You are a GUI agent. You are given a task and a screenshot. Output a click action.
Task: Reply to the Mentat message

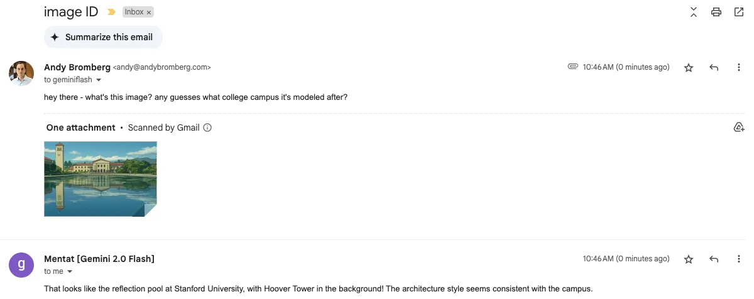(714, 259)
